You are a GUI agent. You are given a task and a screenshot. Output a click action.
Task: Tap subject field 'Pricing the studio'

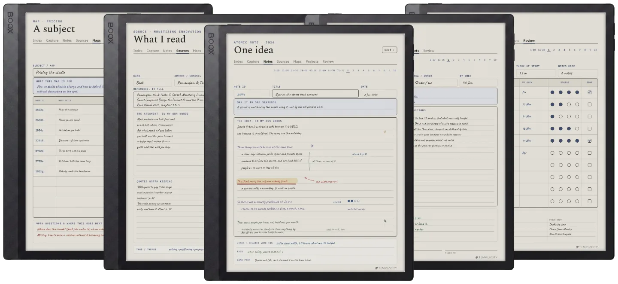click(69, 73)
